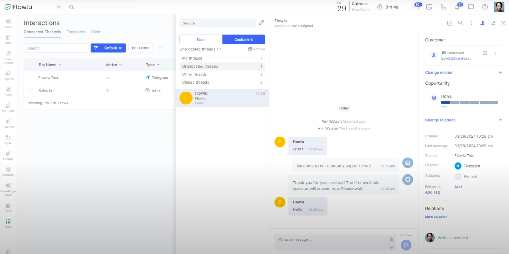Open emoji picker in message box
Image resolution: width=509 pixels, height=254 pixels.
pos(392,246)
